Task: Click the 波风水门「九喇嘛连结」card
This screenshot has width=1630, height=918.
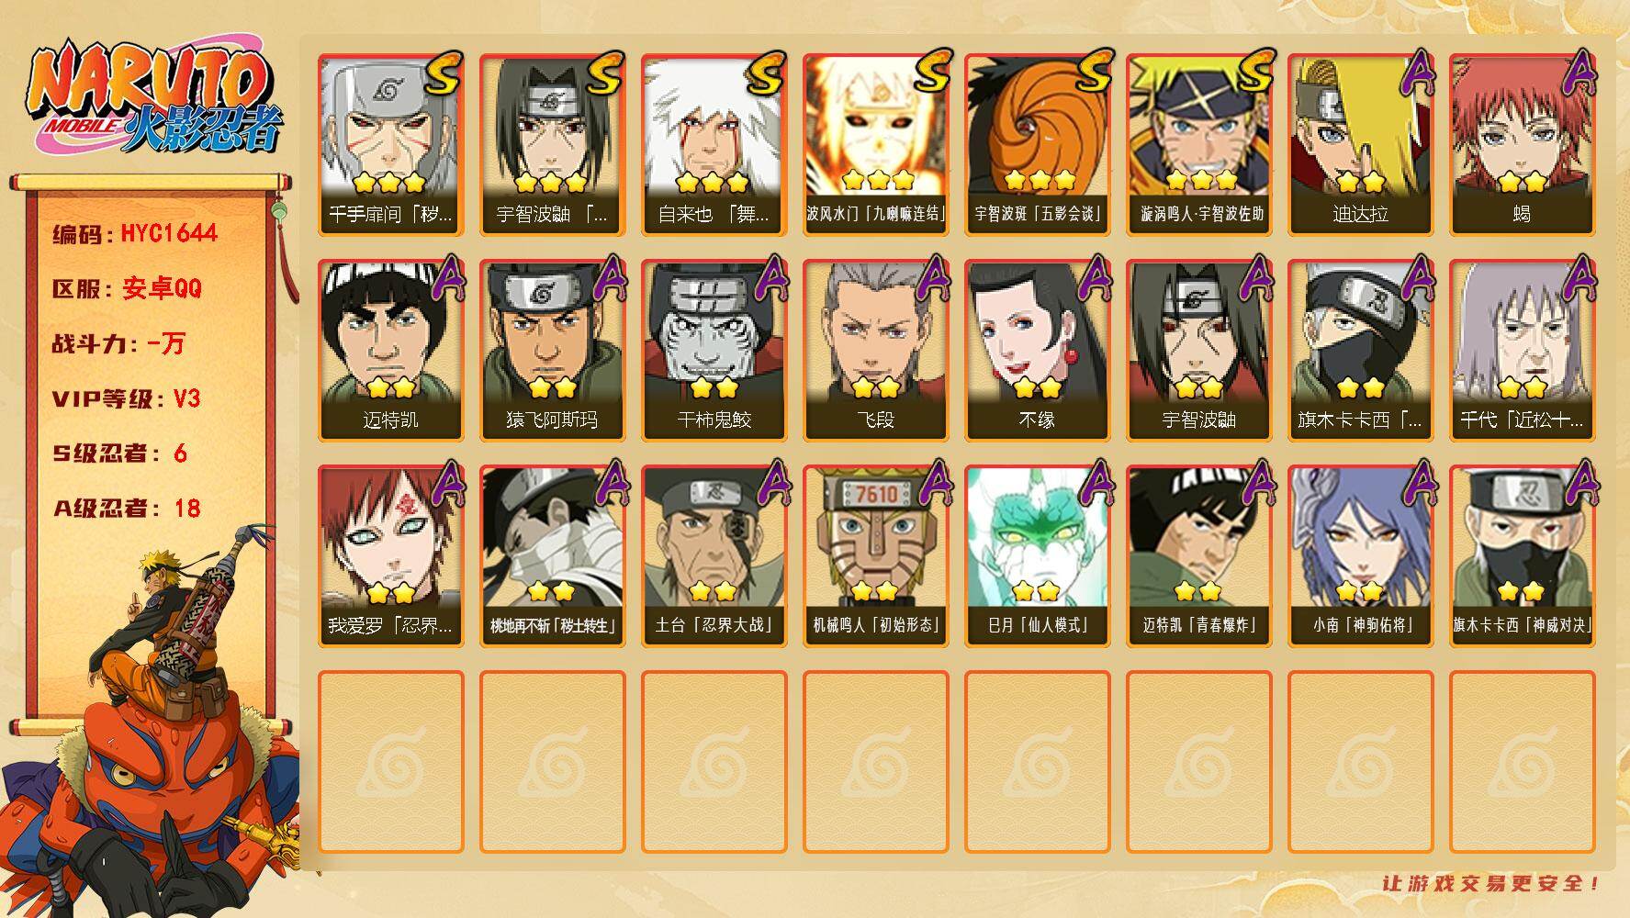Action: (x=875, y=145)
